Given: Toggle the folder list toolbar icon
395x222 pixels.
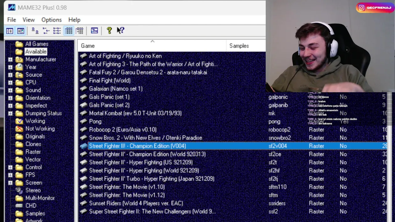Looking at the screenshot, I should (x=10, y=31).
